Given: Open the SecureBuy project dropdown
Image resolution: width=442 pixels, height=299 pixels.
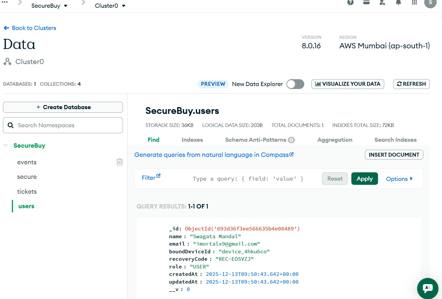Looking at the screenshot, I should pos(49,6).
